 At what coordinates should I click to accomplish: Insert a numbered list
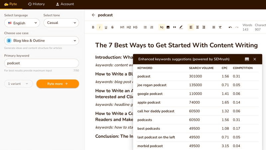point(152,27)
